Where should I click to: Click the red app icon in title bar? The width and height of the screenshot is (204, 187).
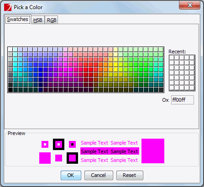pos(8,7)
